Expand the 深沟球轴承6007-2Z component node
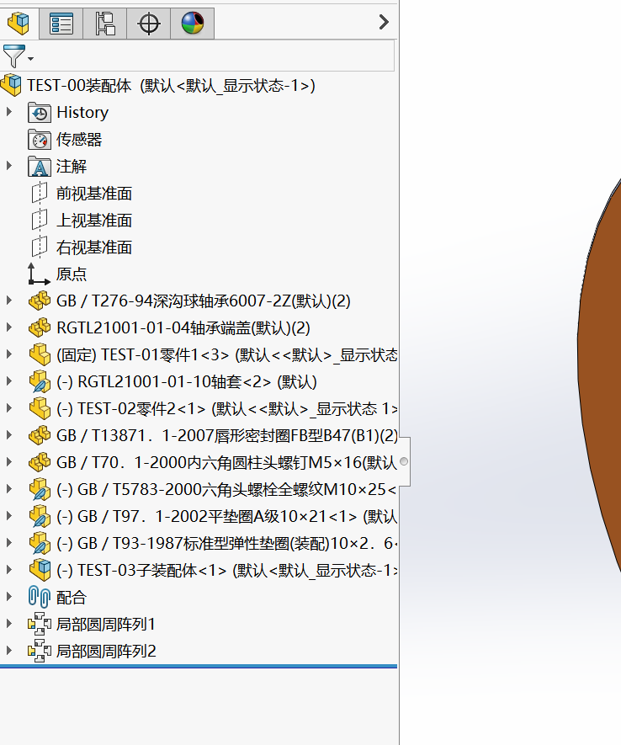The image size is (621, 745). point(9,301)
